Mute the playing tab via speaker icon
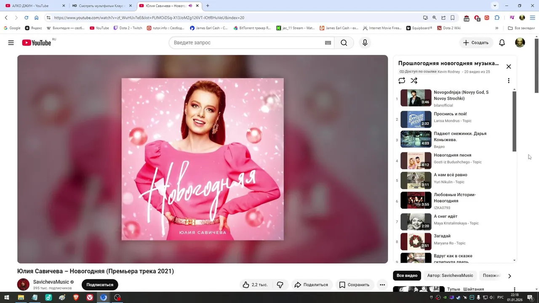This screenshot has width=539, height=303. [x=190, y=6]
